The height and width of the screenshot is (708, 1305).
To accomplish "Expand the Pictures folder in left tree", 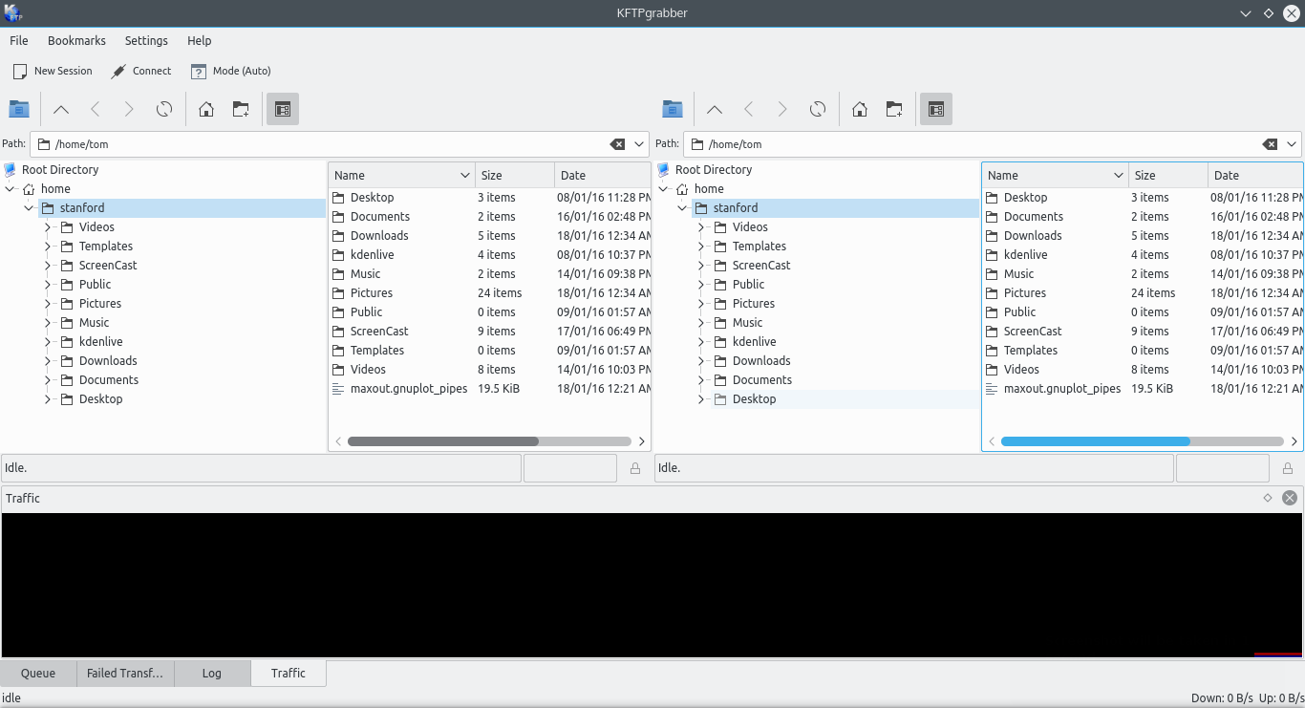I will tap(48, 304).
